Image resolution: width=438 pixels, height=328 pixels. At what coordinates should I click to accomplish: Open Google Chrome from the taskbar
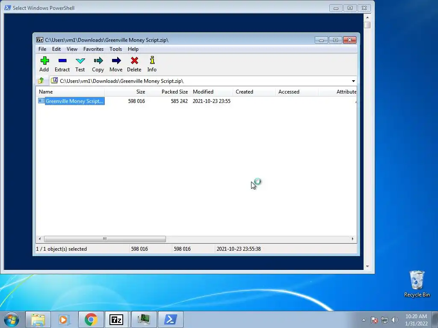pyautogui.click(x=91, y=319)
